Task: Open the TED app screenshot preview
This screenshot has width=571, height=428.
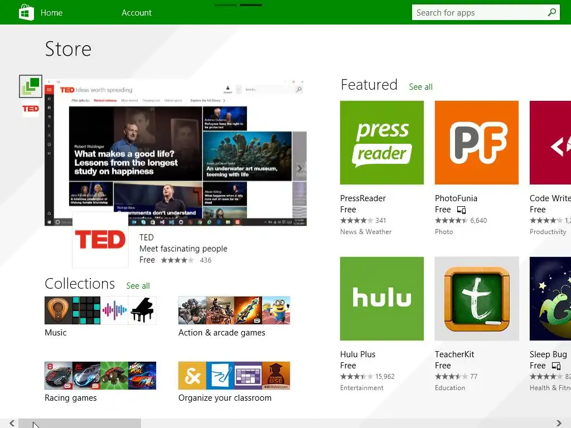Action: click(x=176, y=152)
